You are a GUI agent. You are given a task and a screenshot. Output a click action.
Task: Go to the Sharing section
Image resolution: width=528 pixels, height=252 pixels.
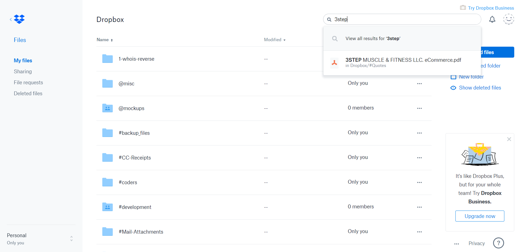coord(23,72)
